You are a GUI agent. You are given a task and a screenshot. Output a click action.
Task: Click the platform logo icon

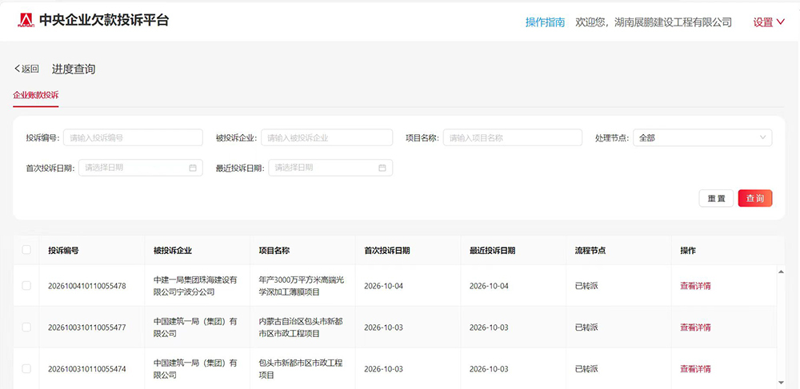click(x=26, y=20)
